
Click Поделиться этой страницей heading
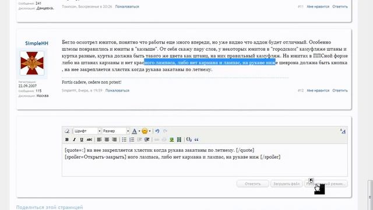point(50,207)
